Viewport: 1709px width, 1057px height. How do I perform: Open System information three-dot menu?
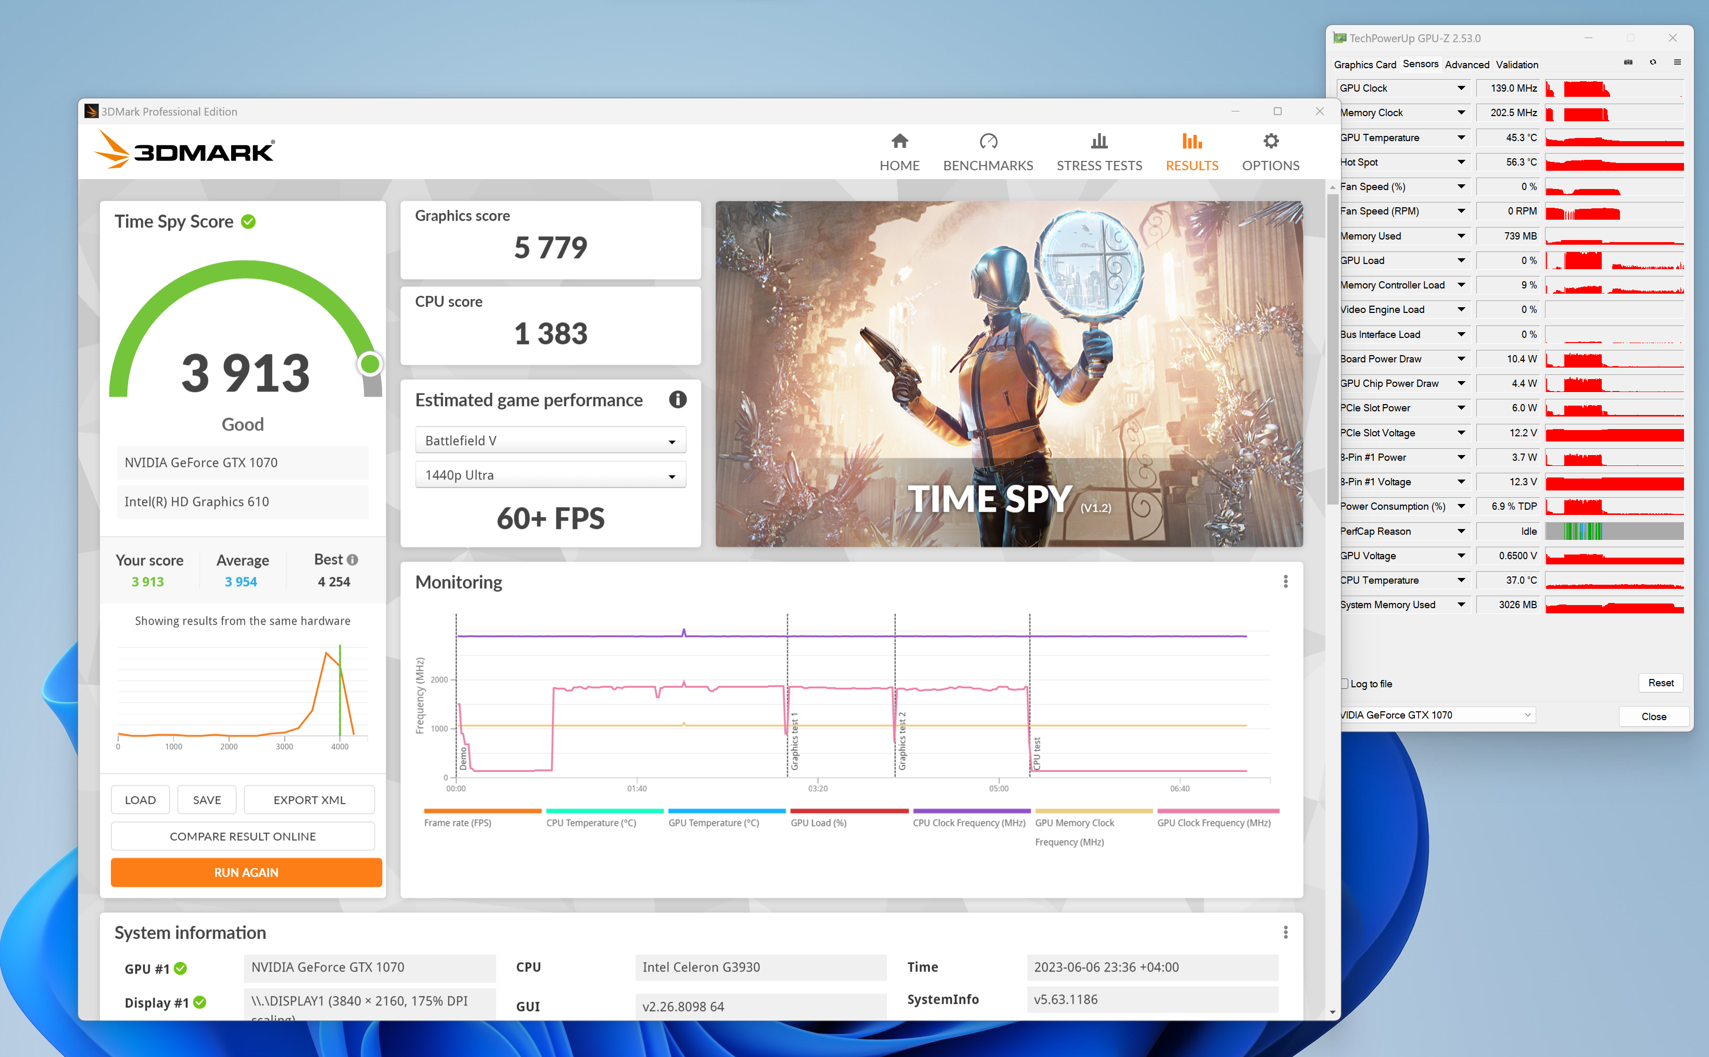click(1285, 933)
